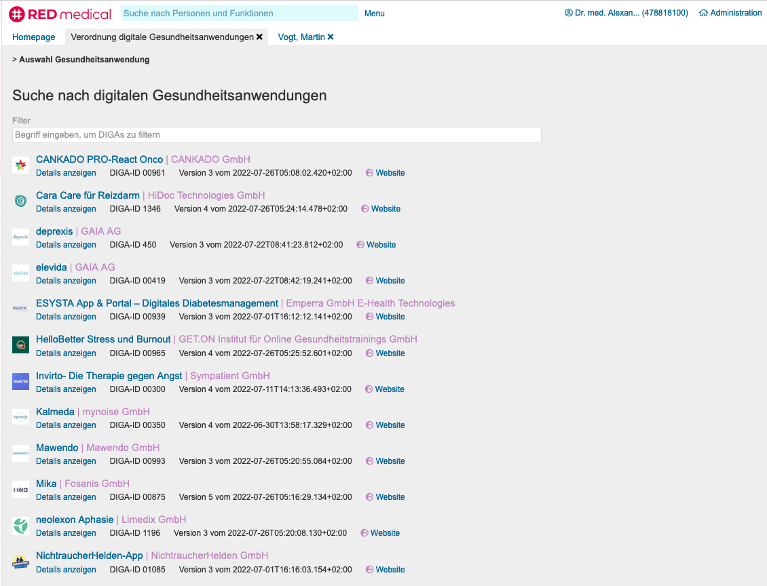Viewport: 767px width, 586px height.
Task: Click the Cara Care für Reizdarm logo
Action: [x=20, y=201]
